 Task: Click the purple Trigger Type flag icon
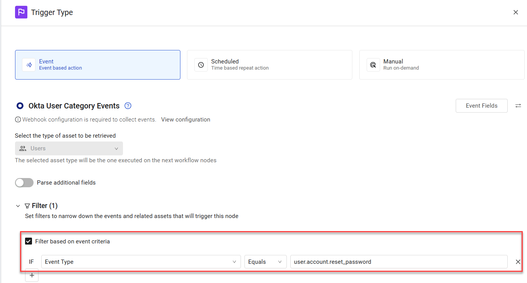(21, 12)
